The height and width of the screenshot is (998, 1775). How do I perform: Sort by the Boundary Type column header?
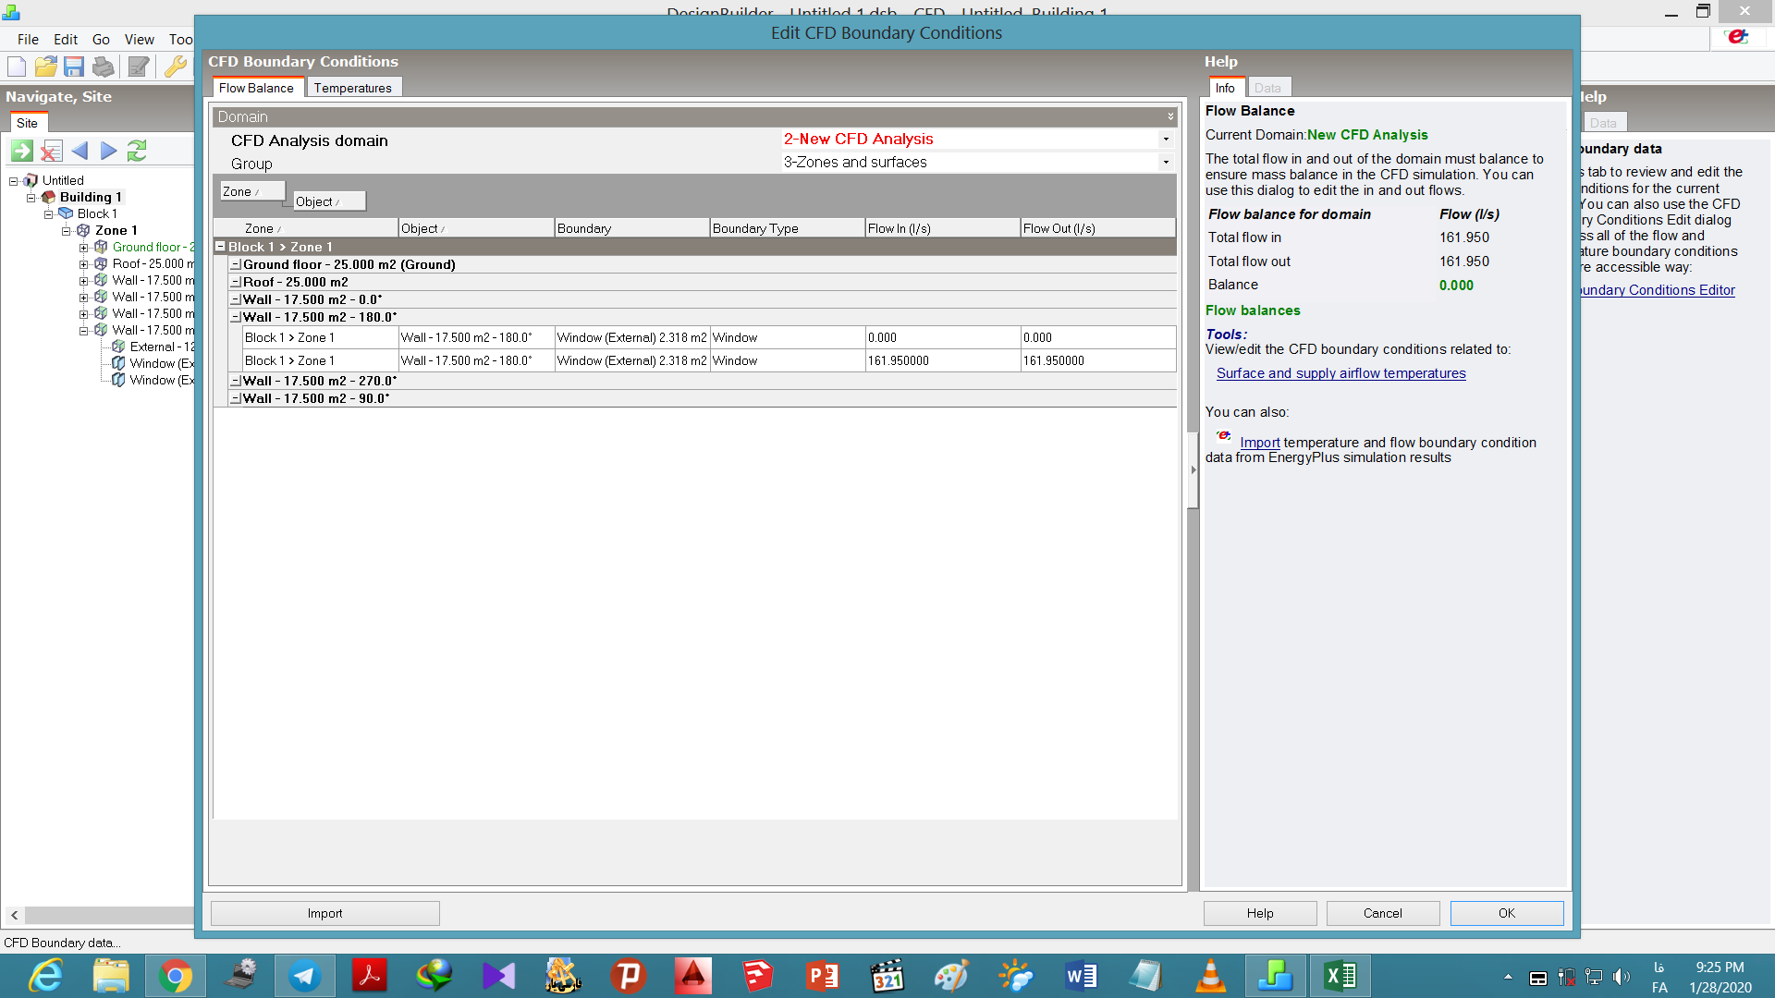point(787,228)
